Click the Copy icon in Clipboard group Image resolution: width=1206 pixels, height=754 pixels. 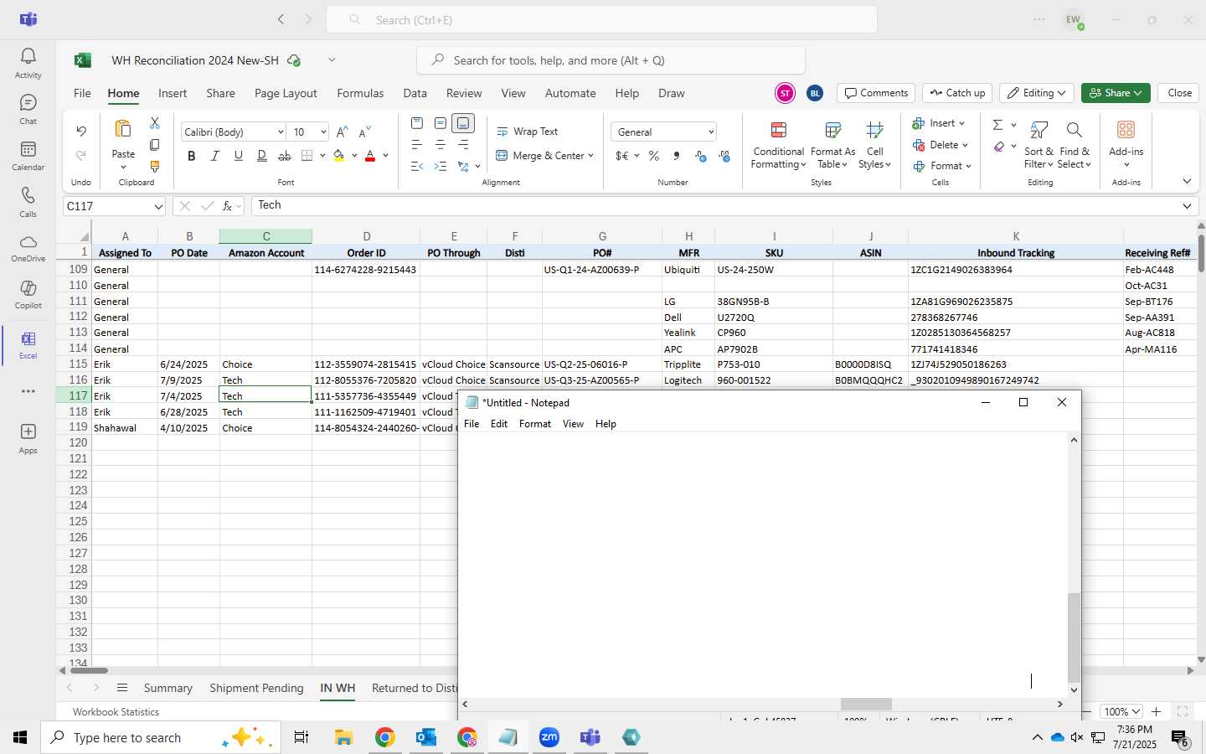click(154, 145)
